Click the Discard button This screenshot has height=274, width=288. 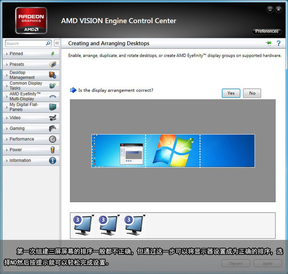pos(236,263)
